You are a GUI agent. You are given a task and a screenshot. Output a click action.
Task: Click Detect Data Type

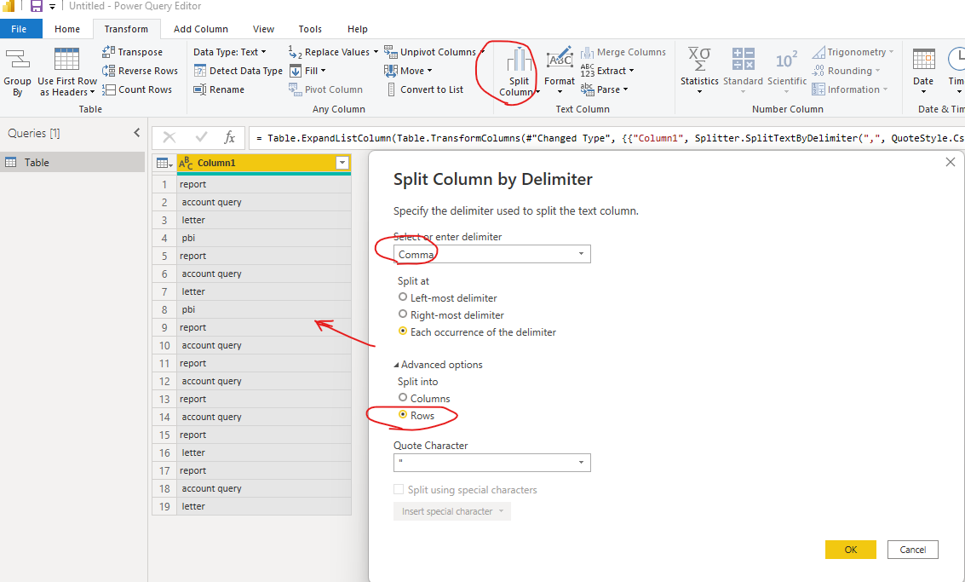pos(238,71)
